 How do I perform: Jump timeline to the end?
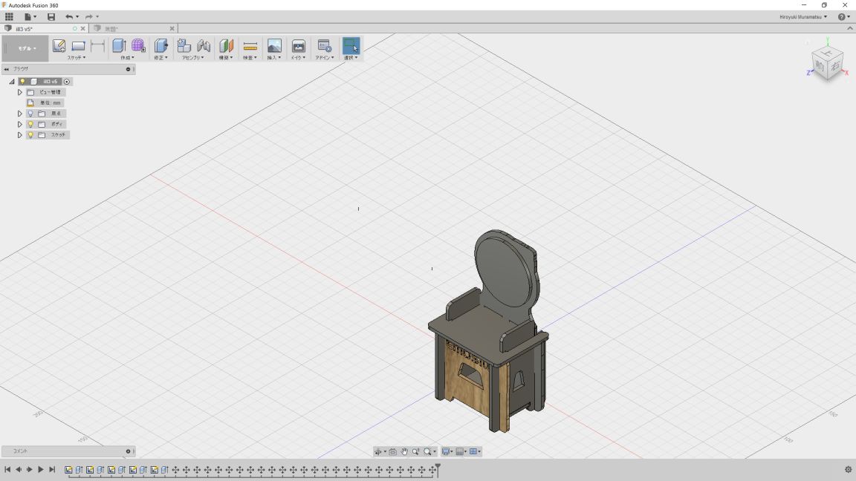point(52,470)
